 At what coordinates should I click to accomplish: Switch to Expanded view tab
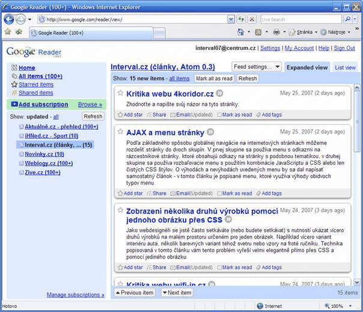pyautogui.click(x=307, y=67)
